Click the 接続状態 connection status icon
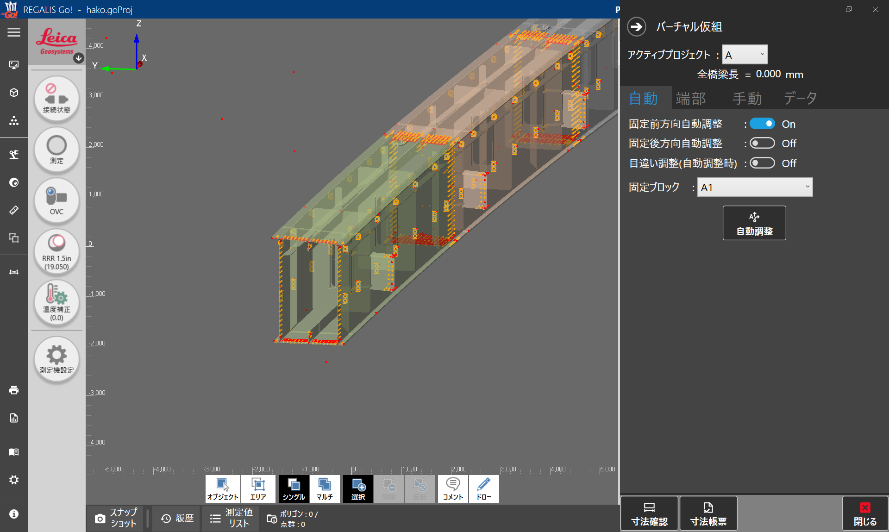The image size is (889, 532). click(56, 99)
